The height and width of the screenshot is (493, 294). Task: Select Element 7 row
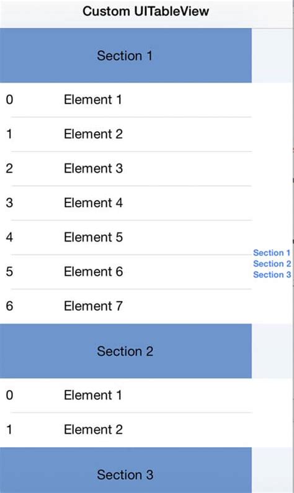pyautogui.click(x=126, y=306)
